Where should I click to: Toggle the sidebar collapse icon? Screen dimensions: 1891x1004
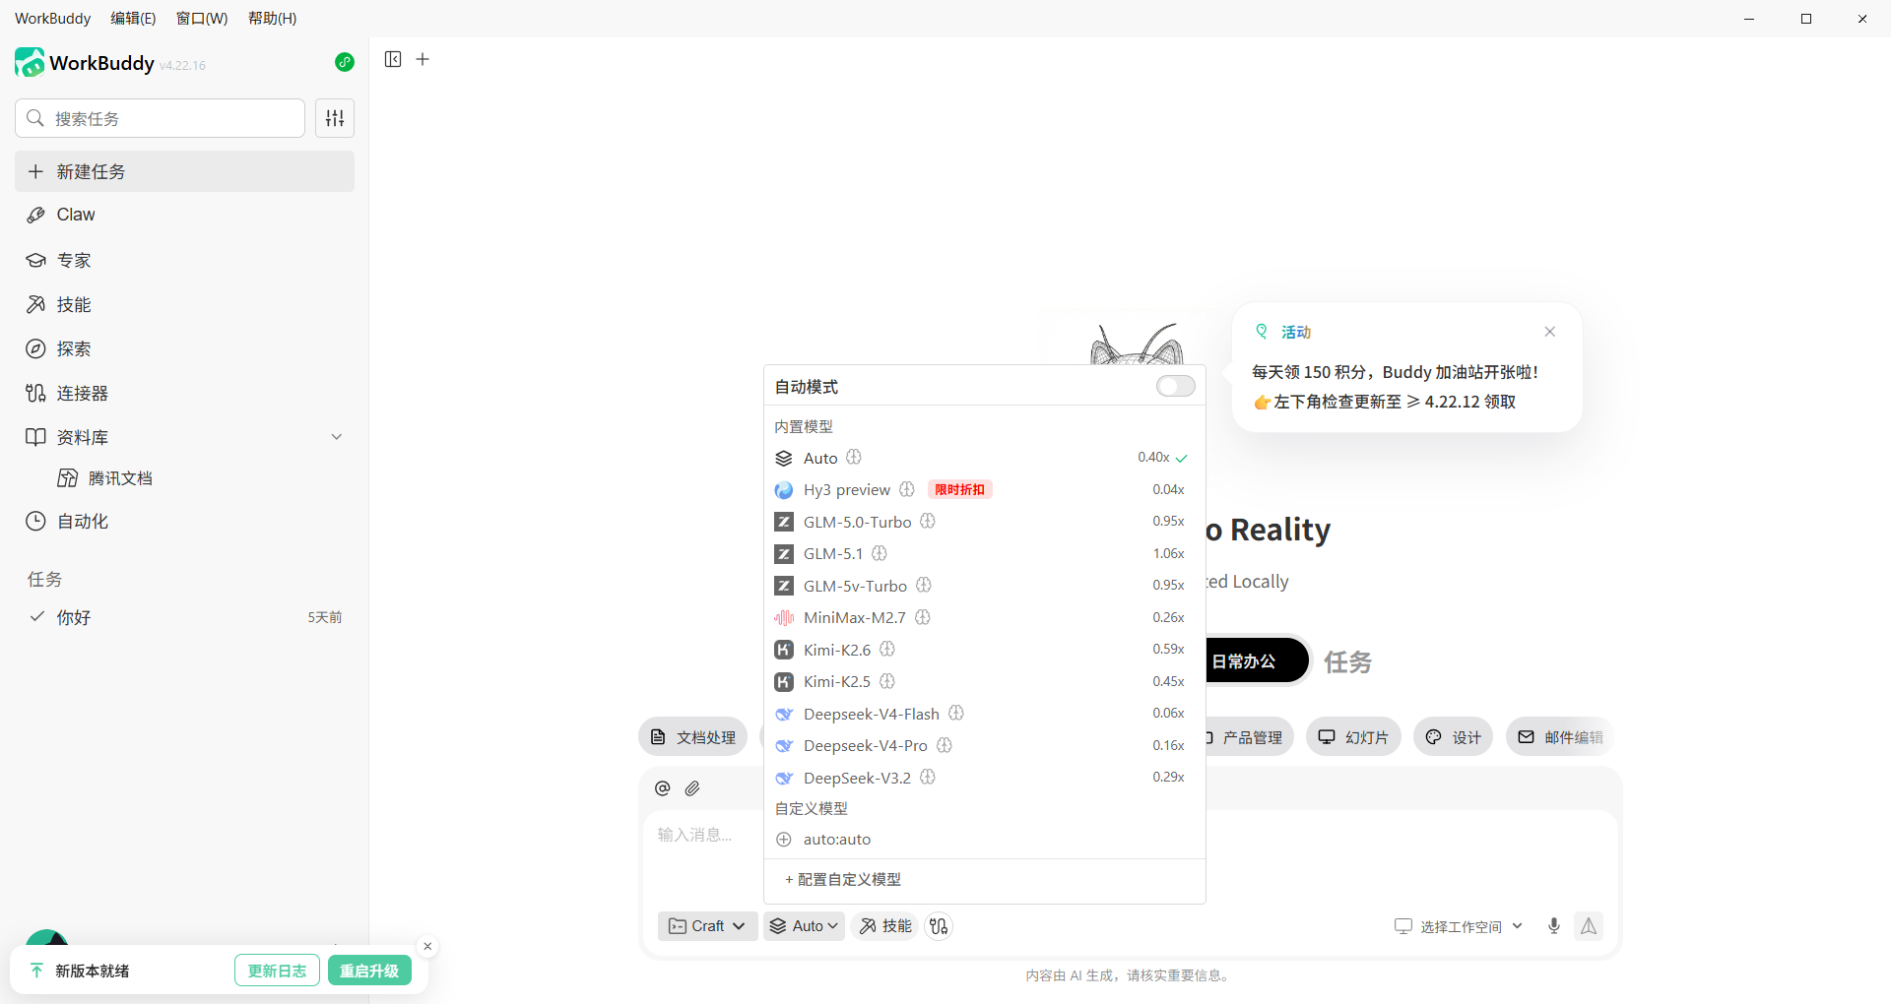(x=393, y=59)
